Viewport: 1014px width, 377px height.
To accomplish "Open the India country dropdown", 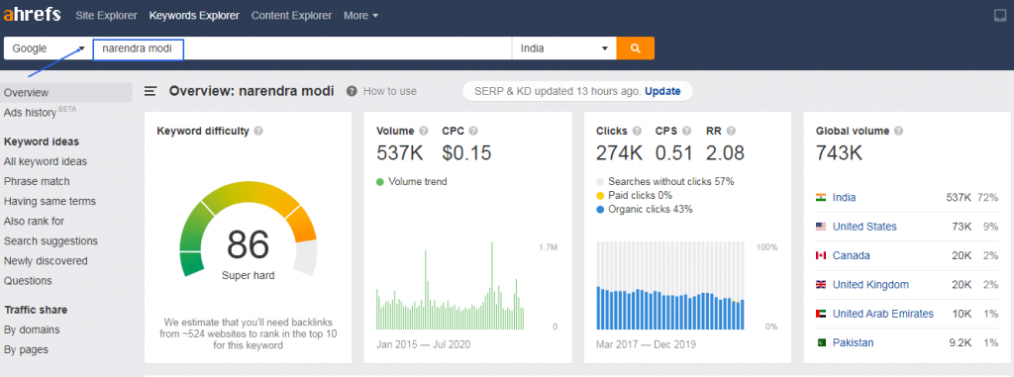I will click(563, 48).
